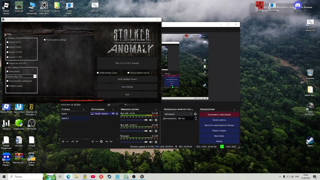The image size is (320, 180).
Task: Open Discord desktop shortcut
Action: 297,7
